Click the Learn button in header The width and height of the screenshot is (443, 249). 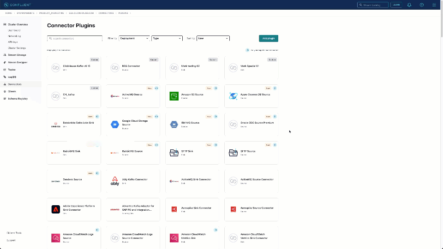[396, 5]
